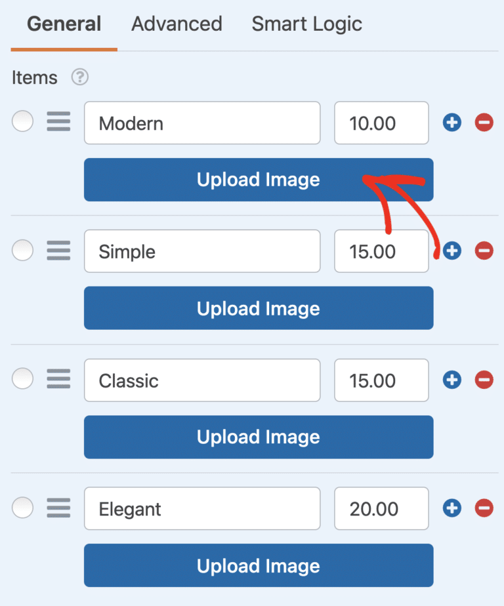Remove the Modern item with the minus icon

[484, 123]
